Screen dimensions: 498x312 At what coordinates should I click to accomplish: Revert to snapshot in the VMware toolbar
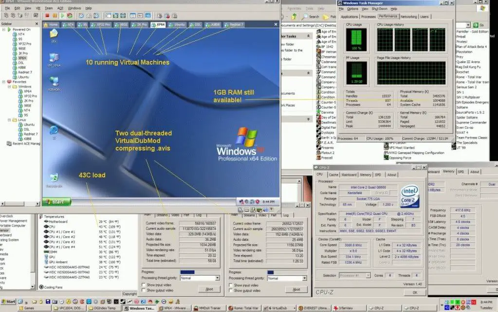[x=89, y=16]
